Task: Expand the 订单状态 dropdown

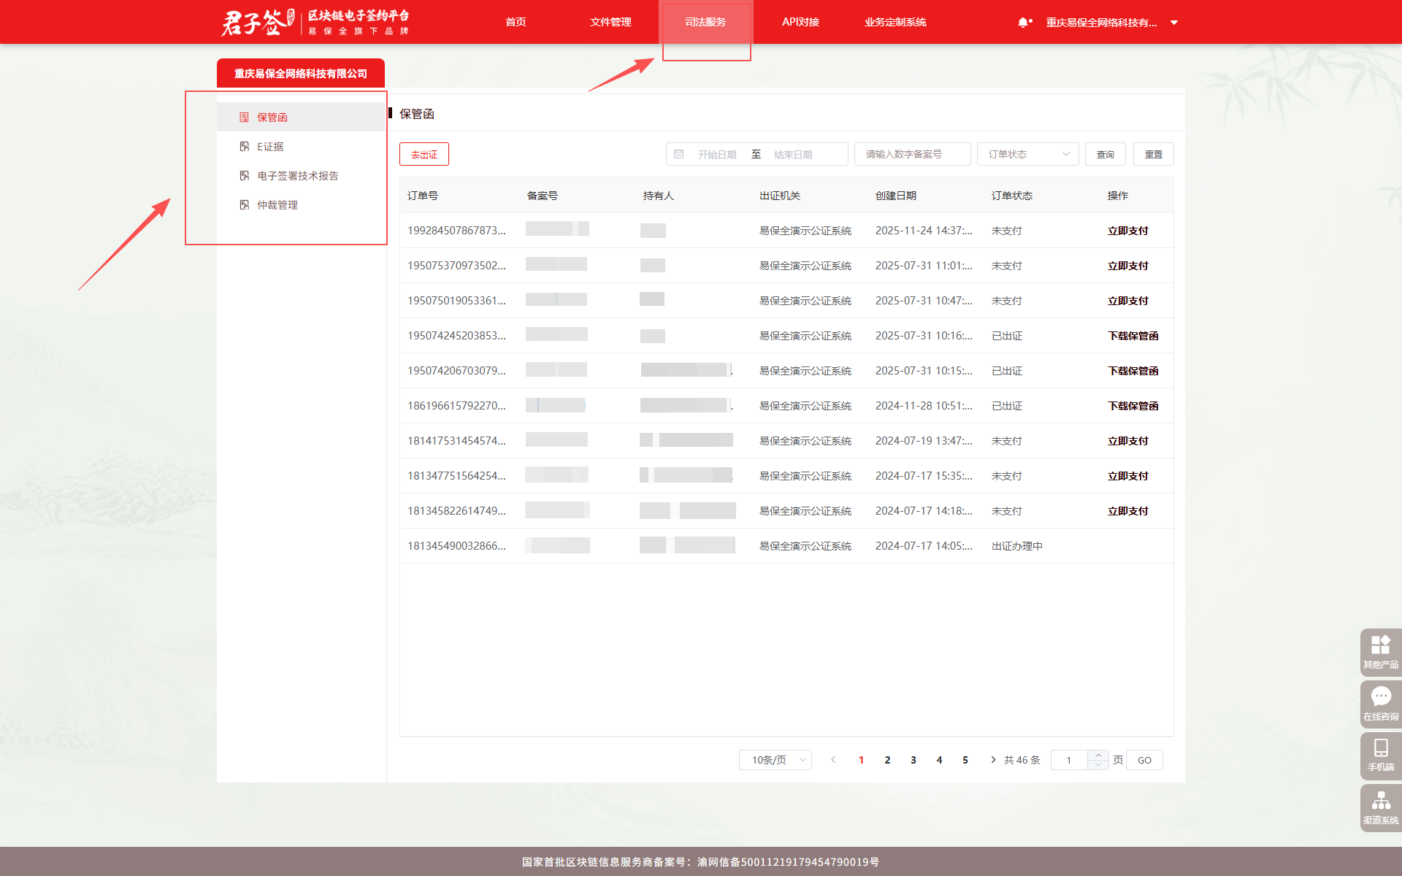Action: coord(1027,154)
